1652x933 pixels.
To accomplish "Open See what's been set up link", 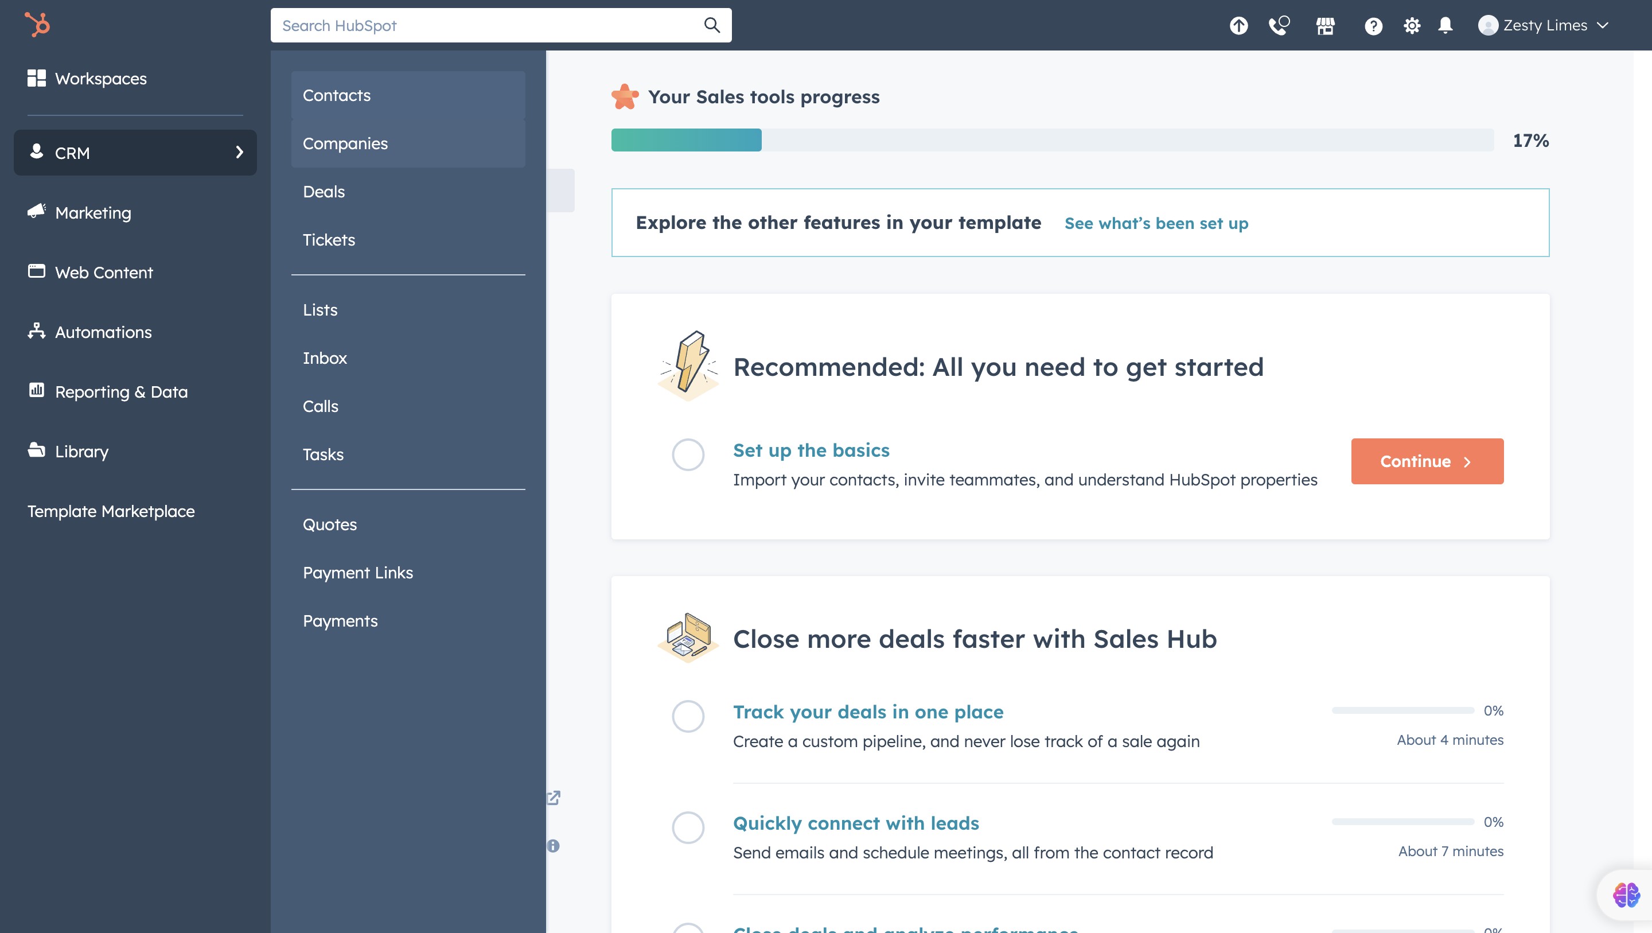I will (1156, 223).
